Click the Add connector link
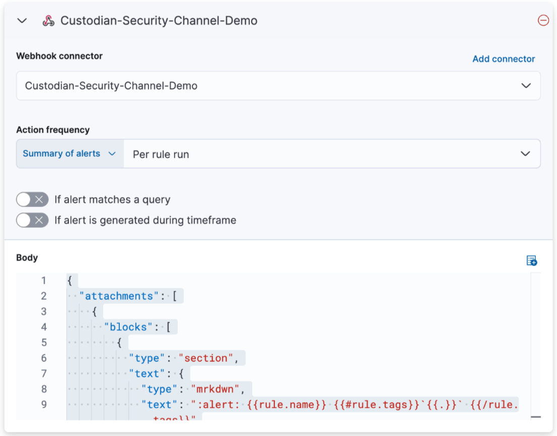This screenshot has height=436, width=557. pyautogui.click(x=503, y=59)
